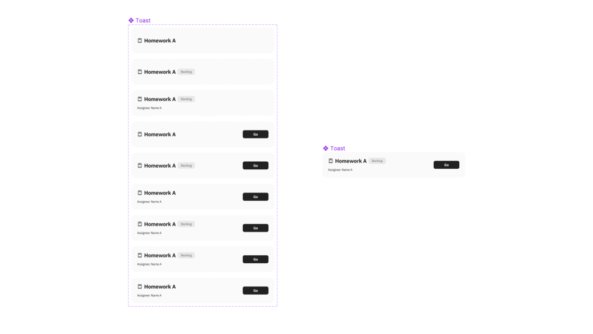593x334 pixels.
Task: Click the component icon beside the right Toast label
Action: pyautogui.click(x=325, y=148)
